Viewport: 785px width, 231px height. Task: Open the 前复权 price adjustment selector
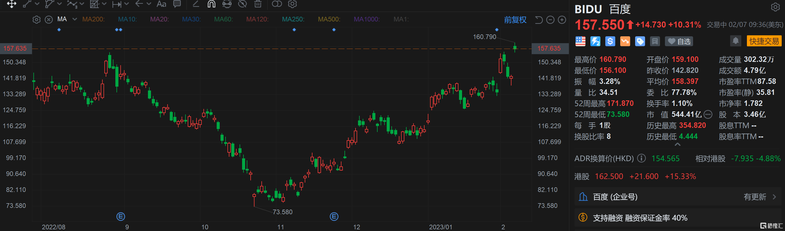pyautogui.click(x=515, y=20)
